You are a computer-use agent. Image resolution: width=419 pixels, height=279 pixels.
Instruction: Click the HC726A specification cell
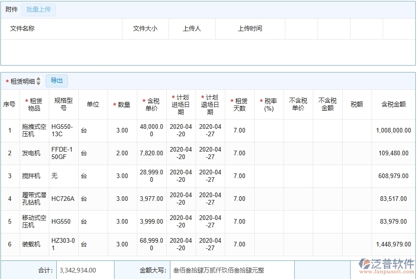tap(62, 199)
